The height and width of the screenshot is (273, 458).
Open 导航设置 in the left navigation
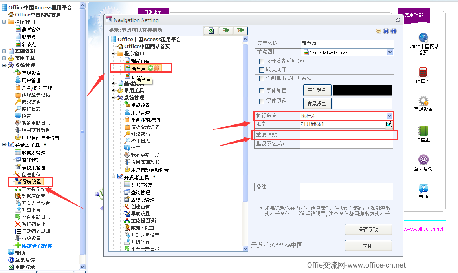31,182
